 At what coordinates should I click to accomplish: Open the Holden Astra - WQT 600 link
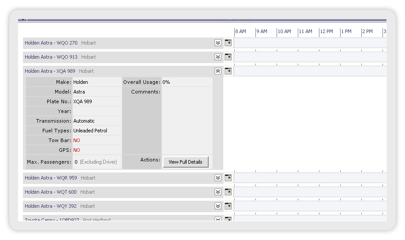click(51, 192)
